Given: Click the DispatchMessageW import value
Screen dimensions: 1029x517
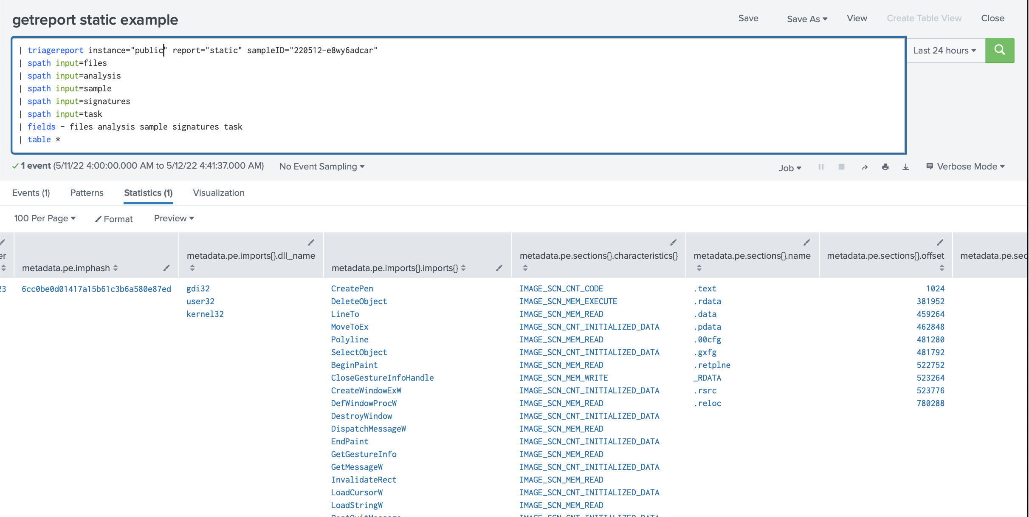Looking at the screenshot, I should pyautogui.click(x=369, y=429).
